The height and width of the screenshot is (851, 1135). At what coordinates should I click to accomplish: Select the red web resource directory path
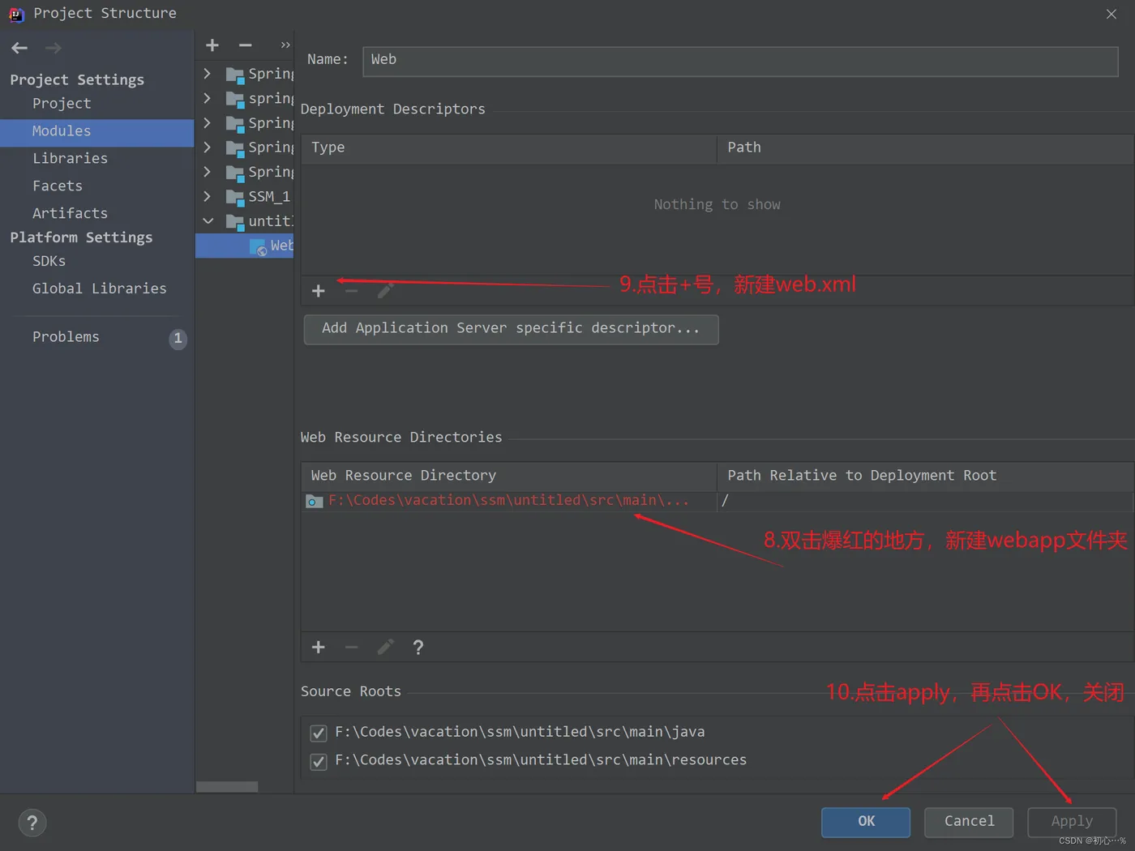point(508,501)
